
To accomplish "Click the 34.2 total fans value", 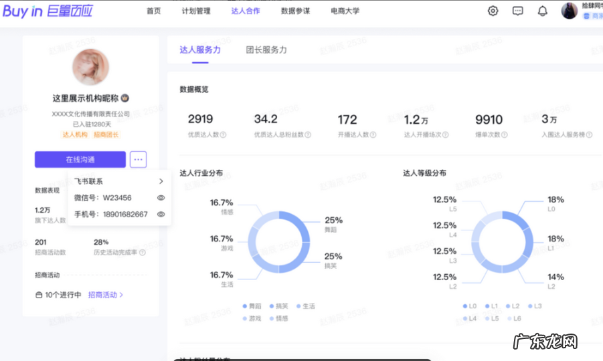I will click(266, 119).
